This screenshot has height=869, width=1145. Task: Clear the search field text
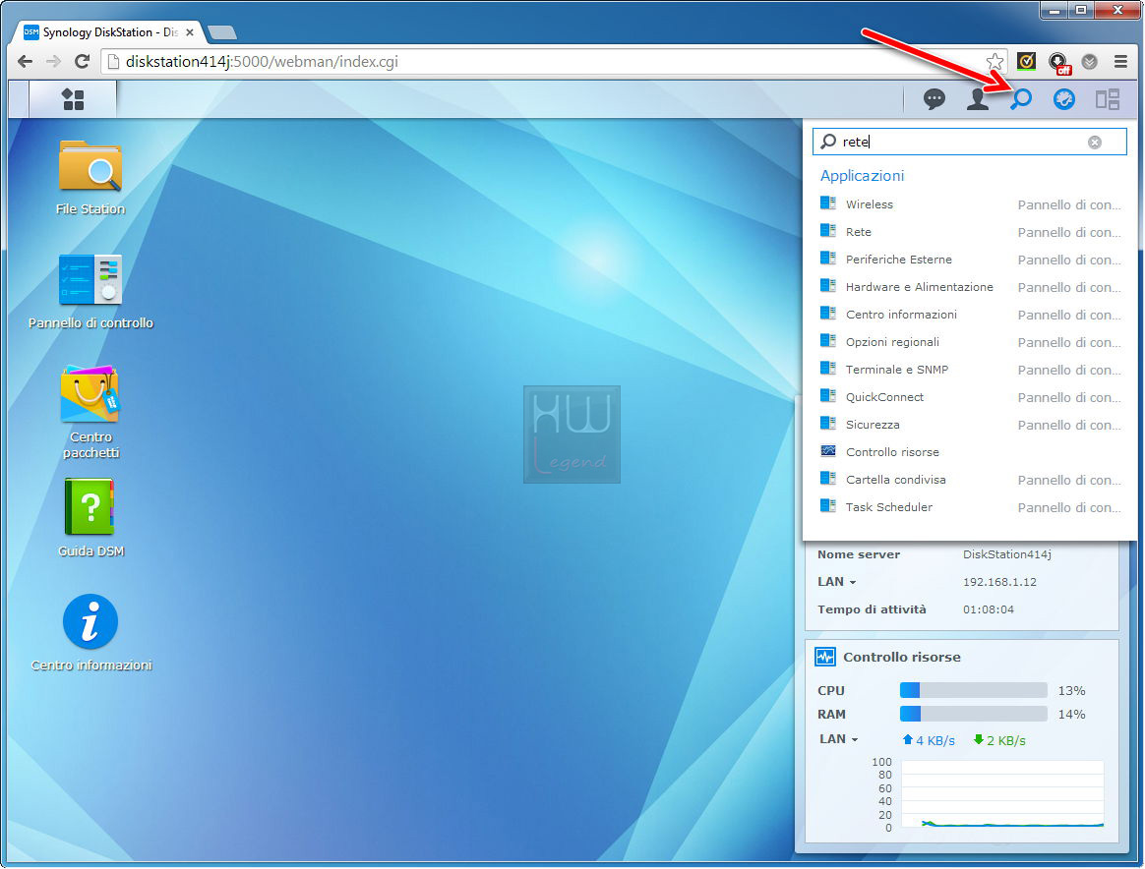1094,143
